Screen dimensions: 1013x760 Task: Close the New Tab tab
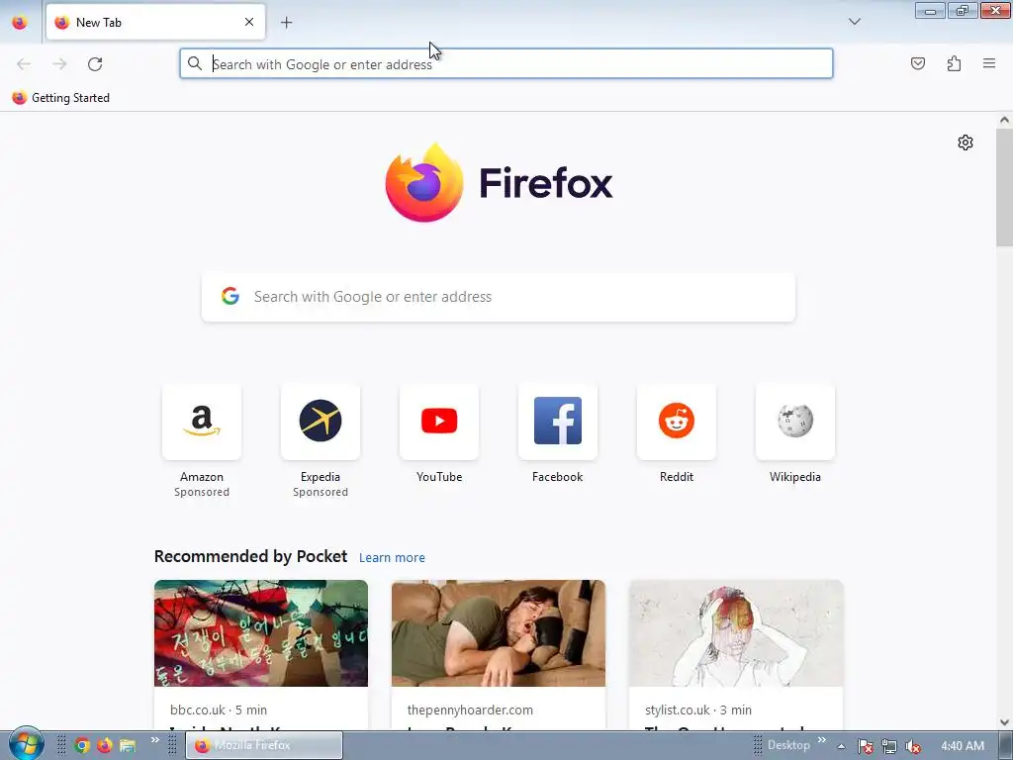tap(249, 22)
